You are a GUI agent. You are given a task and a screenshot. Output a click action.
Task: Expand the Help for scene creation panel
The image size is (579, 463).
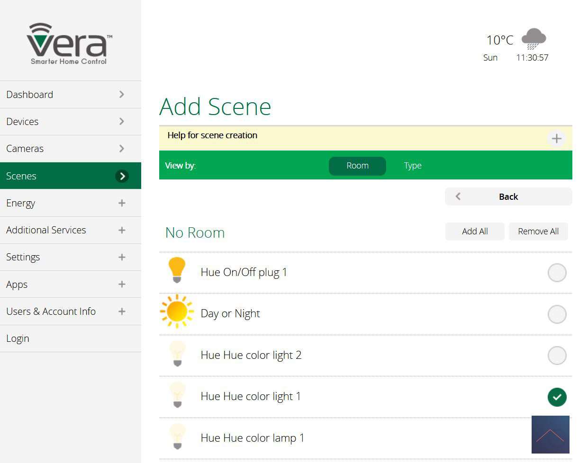[x=556, y=139]
